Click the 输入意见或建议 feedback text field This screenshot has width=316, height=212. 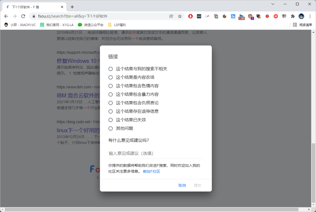pyautogui.click(x=156, y=154)
